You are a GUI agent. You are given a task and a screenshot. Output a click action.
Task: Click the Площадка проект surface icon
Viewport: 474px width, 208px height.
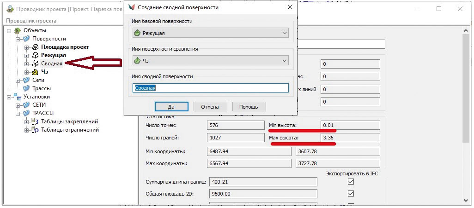tap(35, 47)
